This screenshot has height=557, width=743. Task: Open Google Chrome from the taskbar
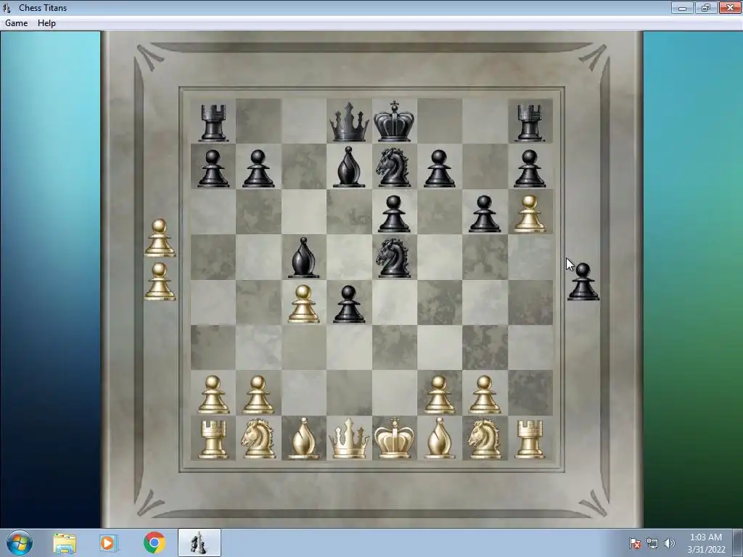154,542
